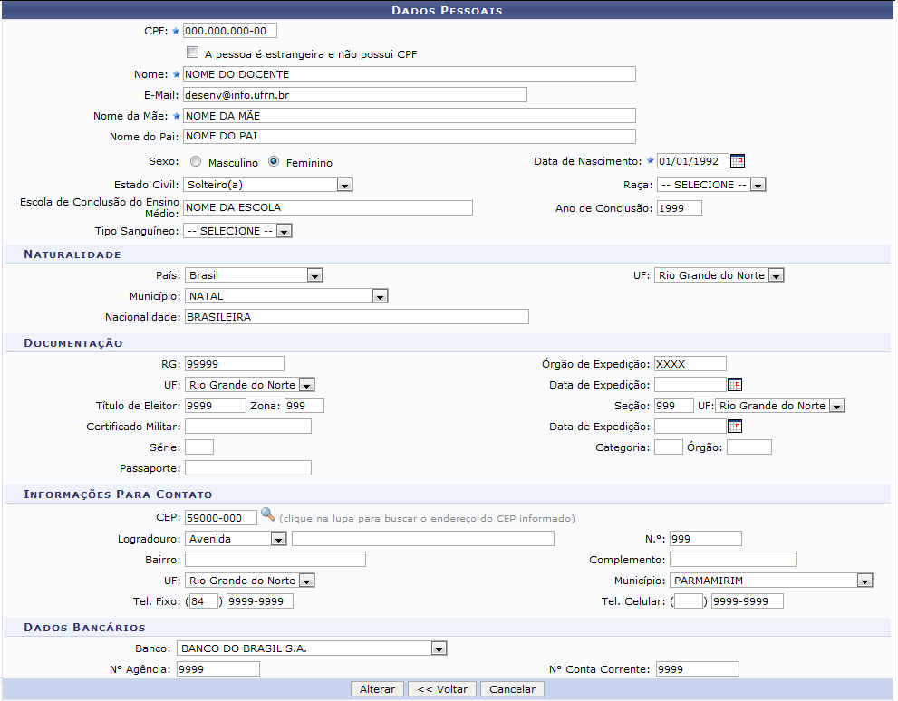Open calendar on the Certificado Militar row

[735, 427]
